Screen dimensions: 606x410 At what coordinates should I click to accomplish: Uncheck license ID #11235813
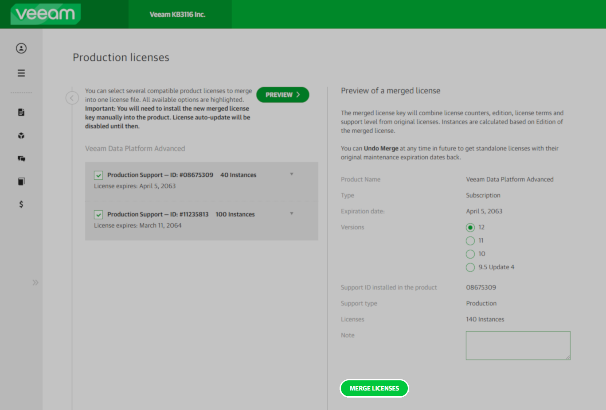98,214
